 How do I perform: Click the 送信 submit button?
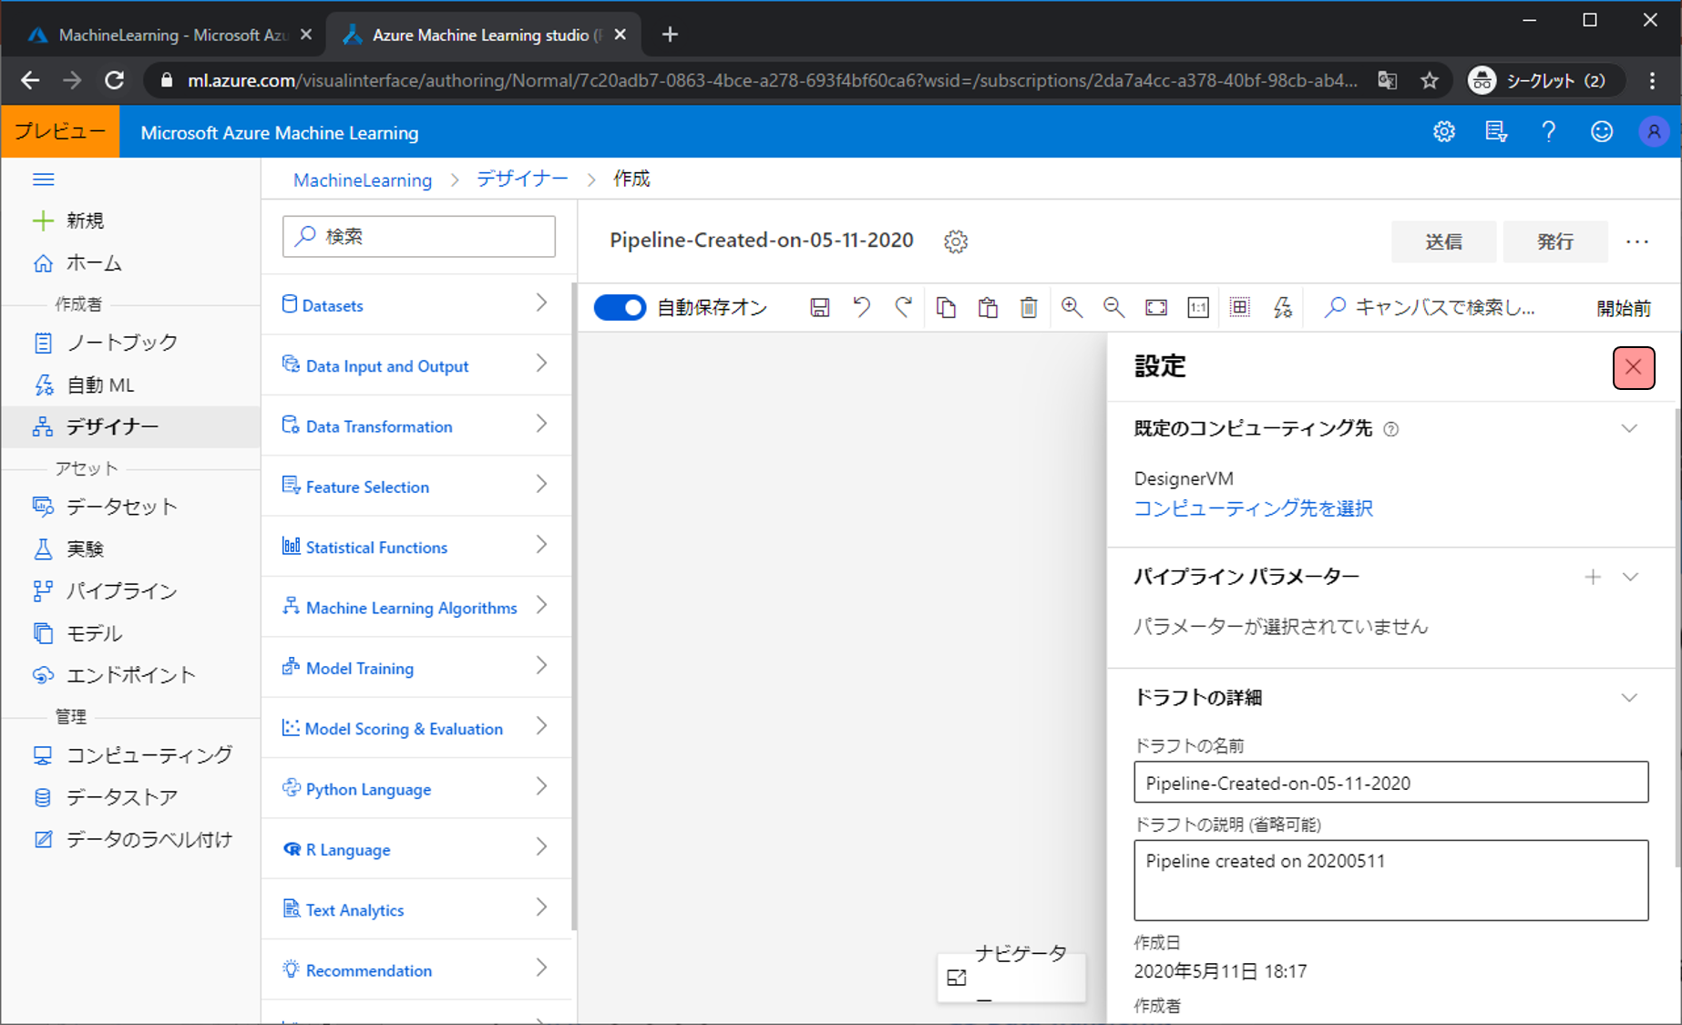click(x=1442, y=241)
